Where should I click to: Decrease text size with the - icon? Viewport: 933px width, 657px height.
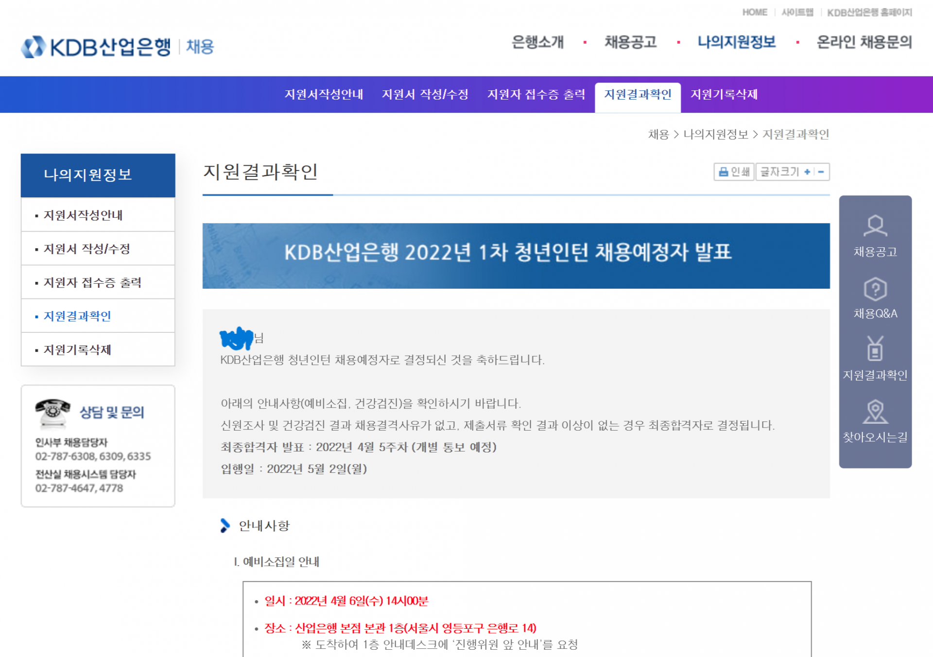point(820,172)
